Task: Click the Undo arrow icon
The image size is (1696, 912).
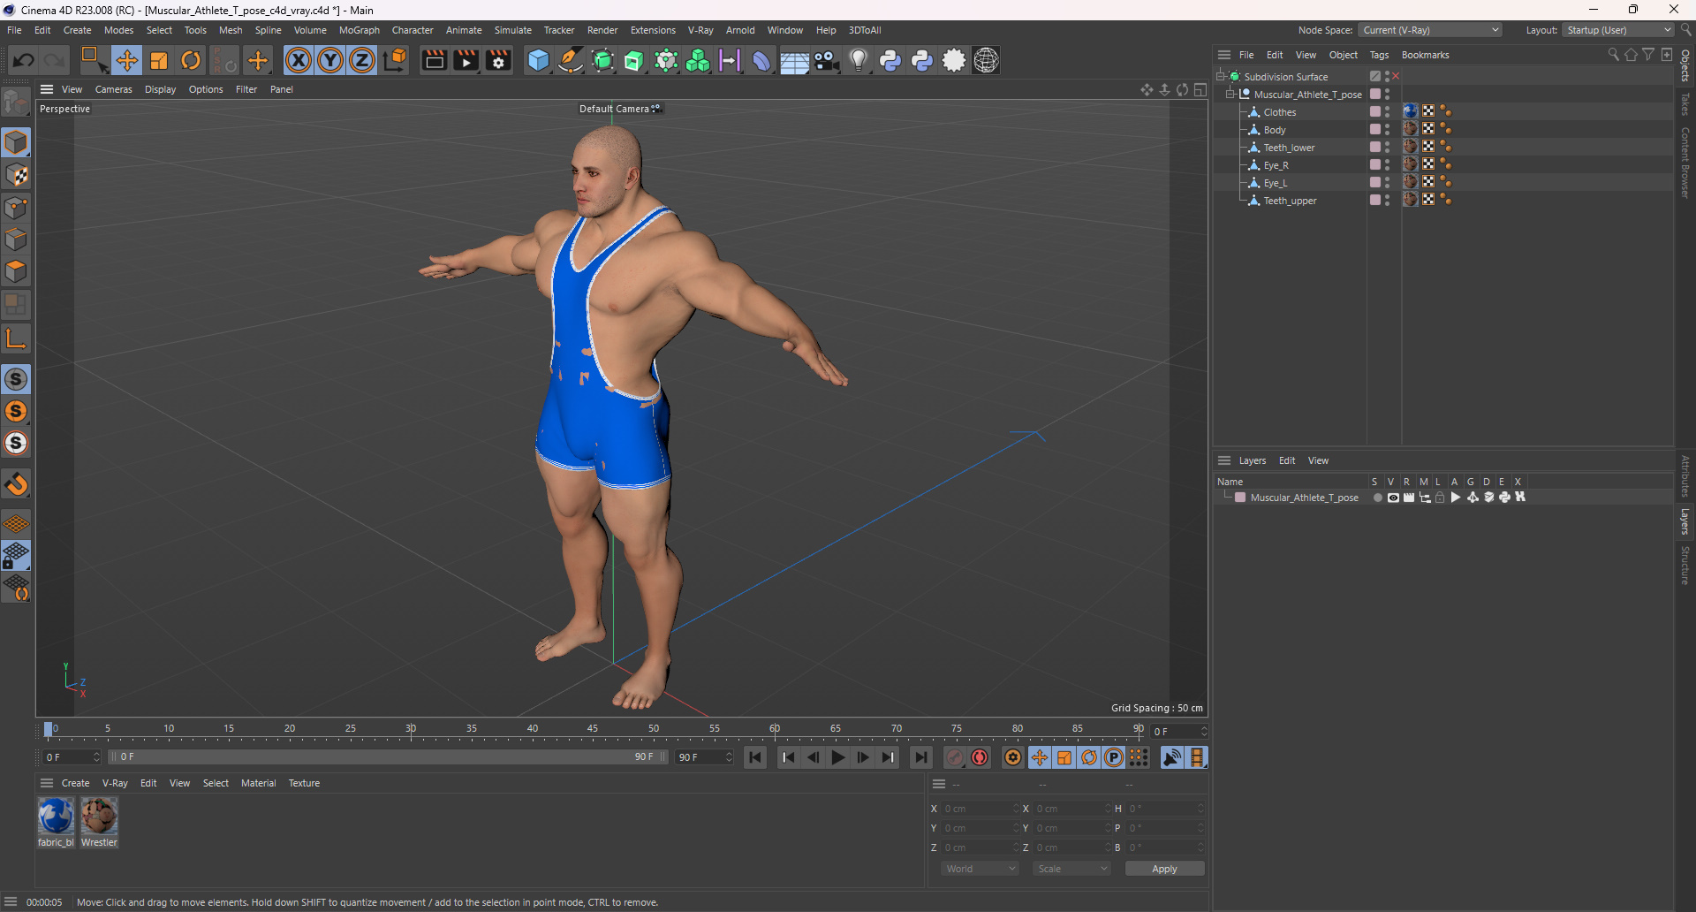Action: [x=24, y=60]
